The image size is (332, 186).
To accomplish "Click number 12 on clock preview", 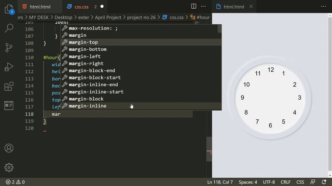I will coord(271,70).
